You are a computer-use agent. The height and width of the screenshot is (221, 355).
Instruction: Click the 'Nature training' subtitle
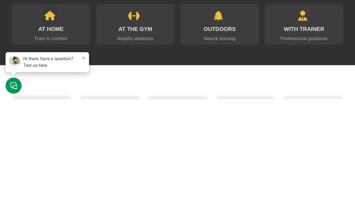coord(219,39)
